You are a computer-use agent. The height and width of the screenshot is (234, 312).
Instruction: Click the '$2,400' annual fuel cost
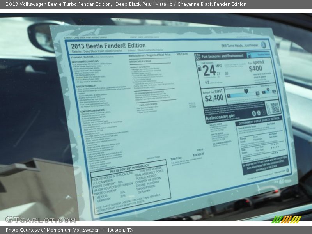(214, 98)
